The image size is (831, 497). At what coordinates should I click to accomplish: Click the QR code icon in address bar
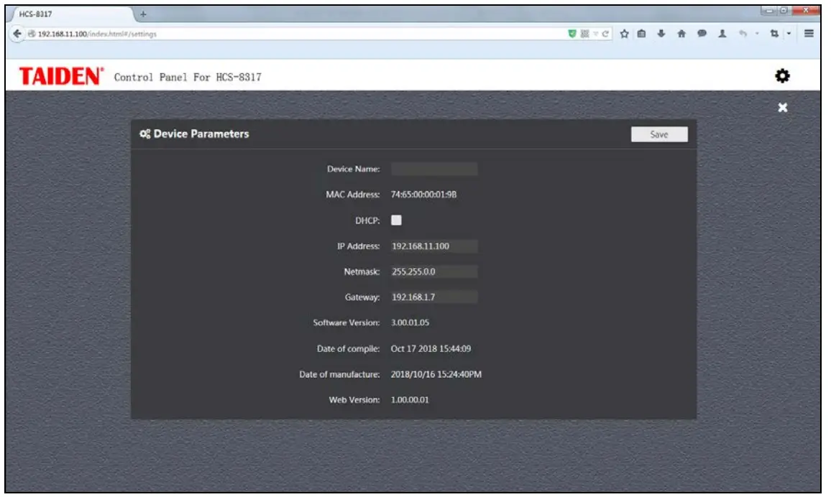coord(584,34)
